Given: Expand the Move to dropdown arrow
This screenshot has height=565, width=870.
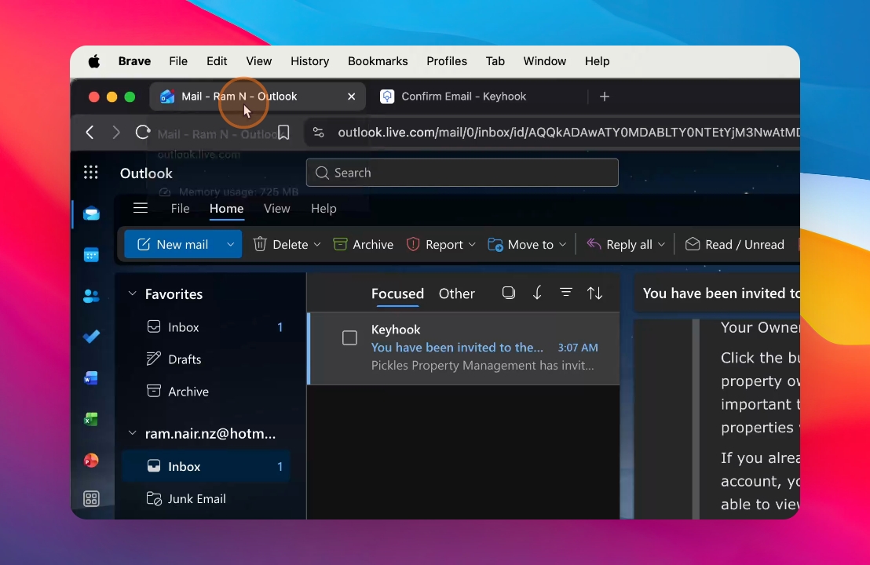Looking at the screenshot, I should (x=563, y=245).
